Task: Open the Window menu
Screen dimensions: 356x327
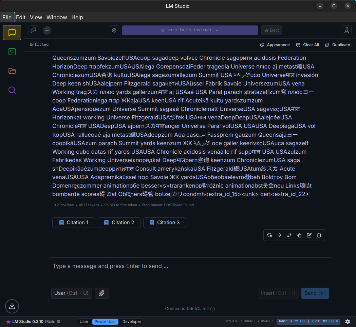Action: coord(57,17)
